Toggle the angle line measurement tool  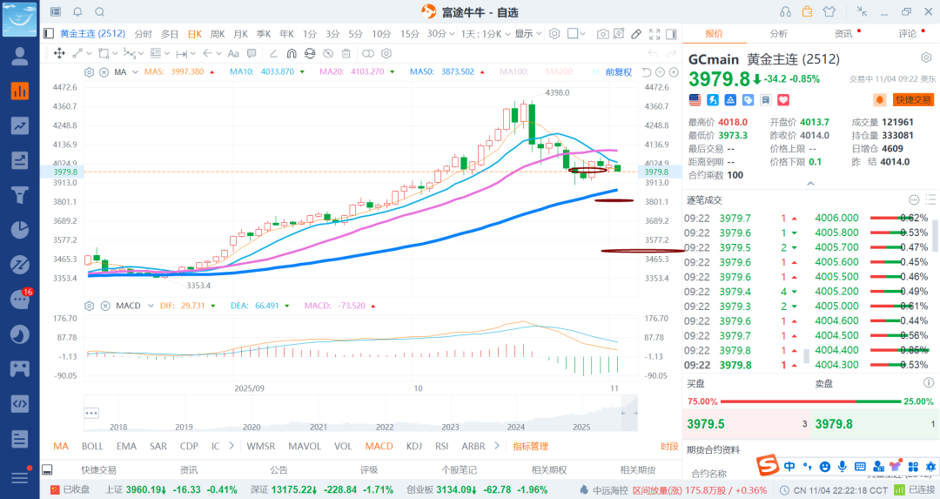point(273,53)
